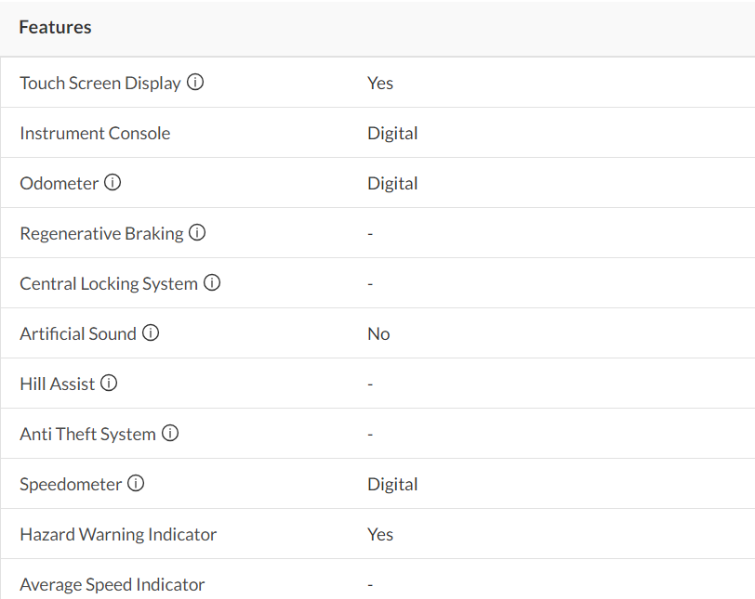Select the Digital value in the Odometer row
The image size is (755, 599).
392,183
